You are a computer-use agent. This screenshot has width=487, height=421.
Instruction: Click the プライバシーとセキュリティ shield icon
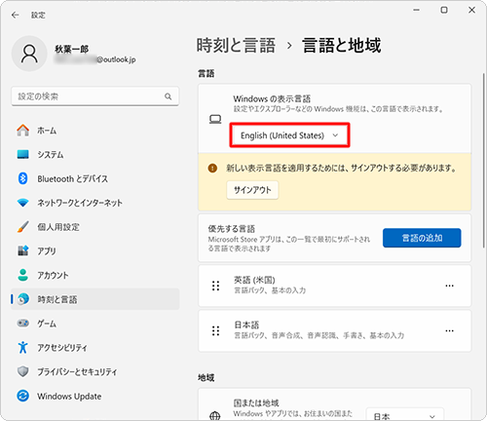[x=22, y=371]
